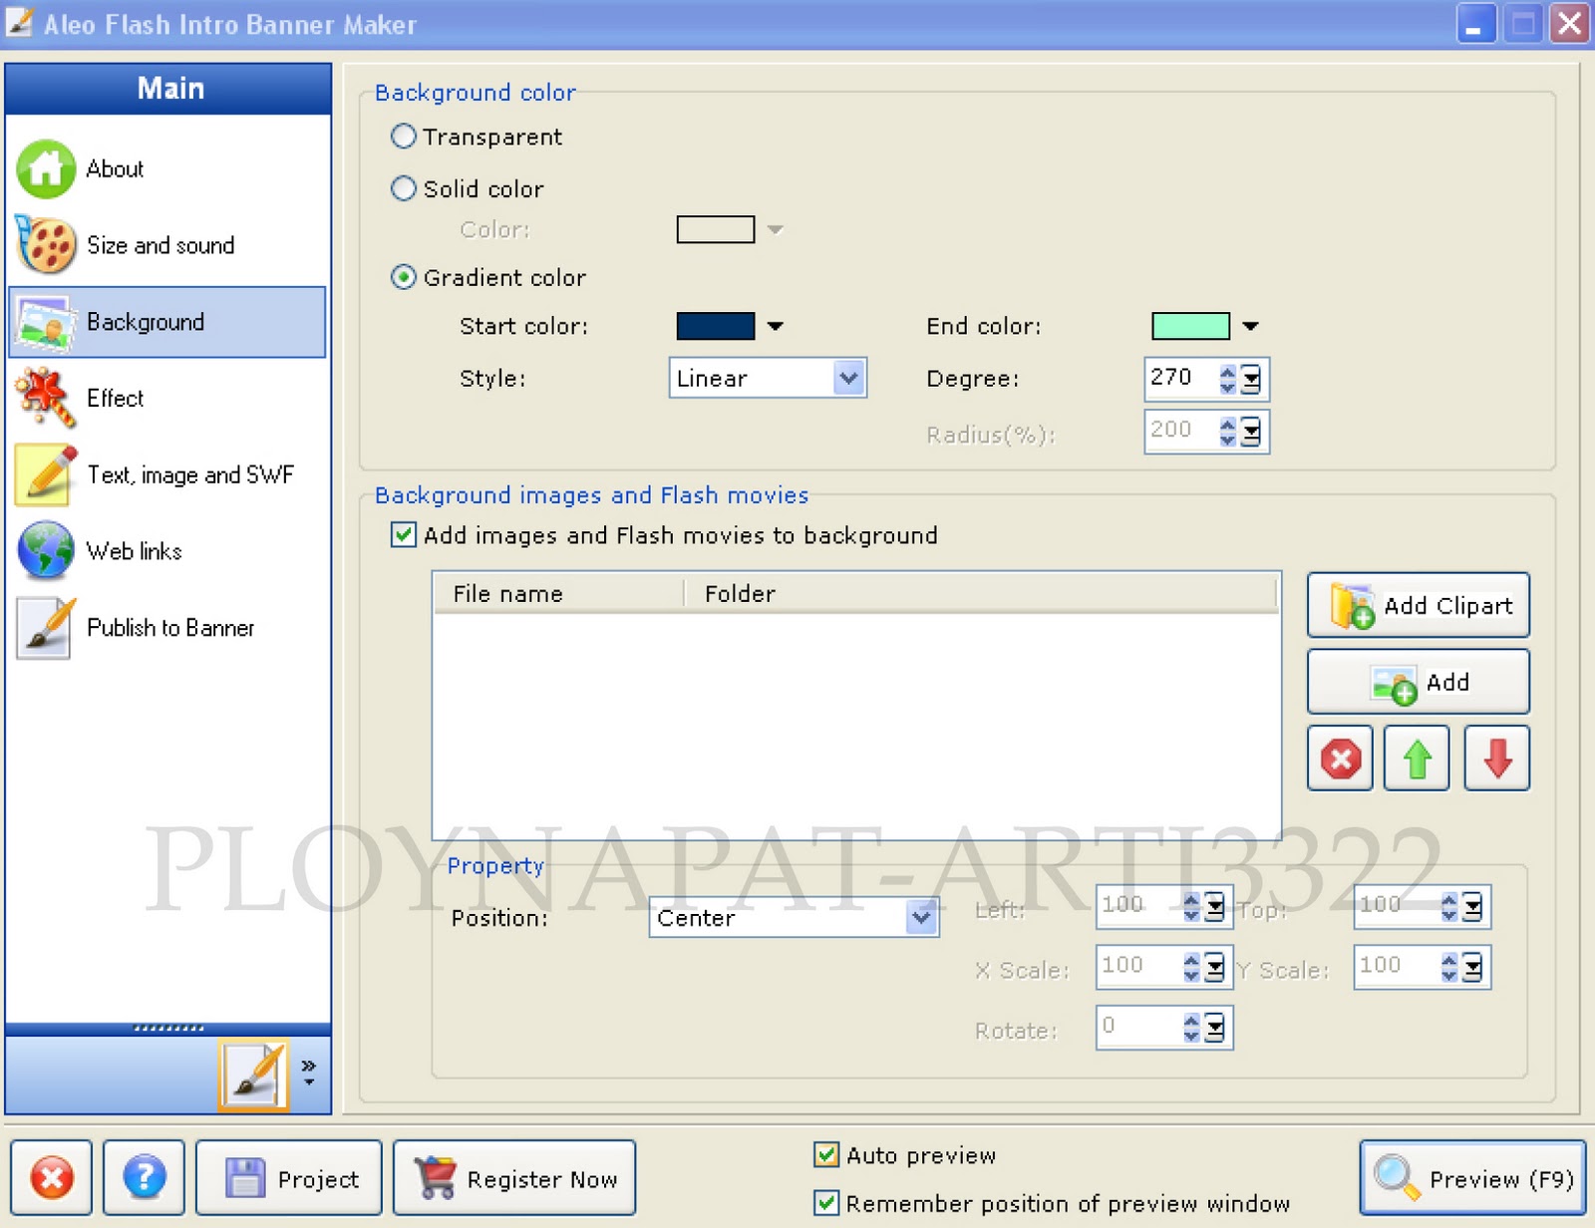Remove selected file with red X button

pyautogui.click(x=1340, y=759)
